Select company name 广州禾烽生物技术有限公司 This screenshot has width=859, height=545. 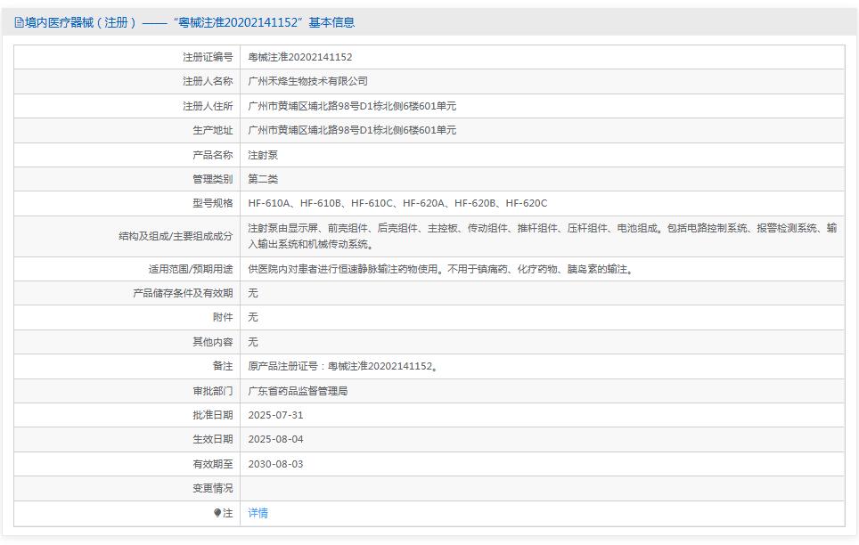308,81
